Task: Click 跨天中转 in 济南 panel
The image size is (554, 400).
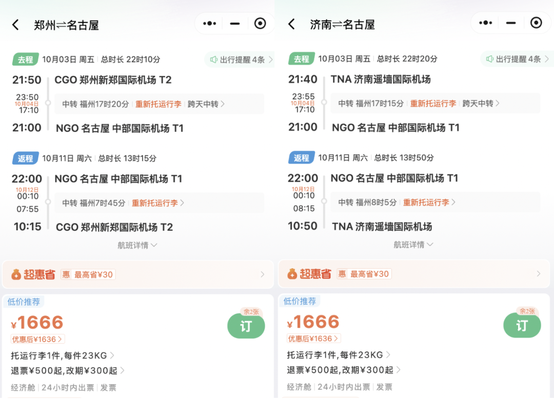Action: coord(481,103)
